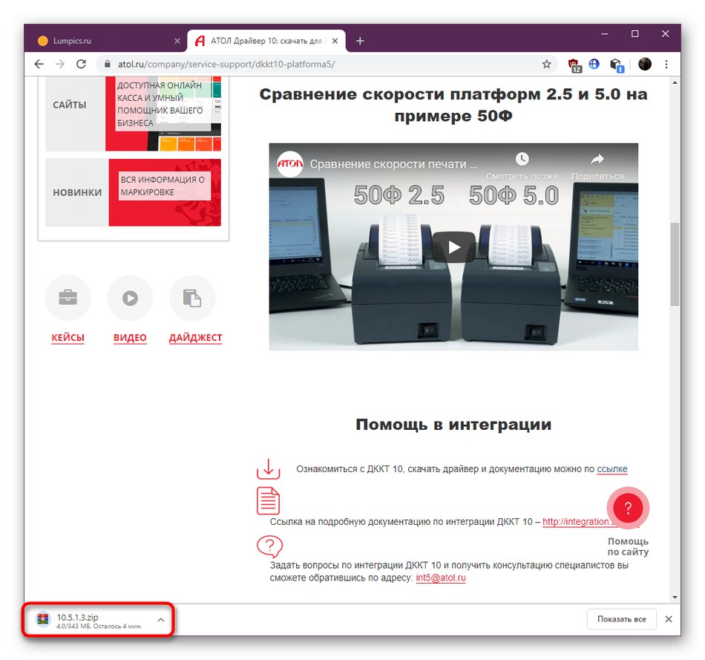Go back to the previous page
The height and width of the screenshot is (660, 705).
[x=39, y=65]
